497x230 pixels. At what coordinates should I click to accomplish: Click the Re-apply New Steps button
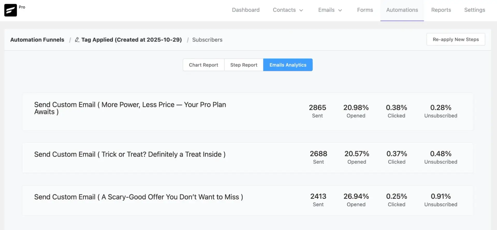point(455,39)
